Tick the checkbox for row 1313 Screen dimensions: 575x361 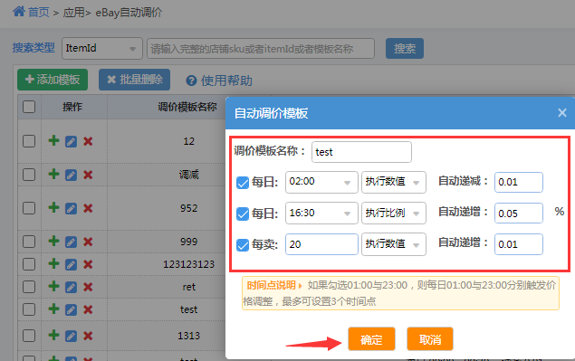coord(29,336)
